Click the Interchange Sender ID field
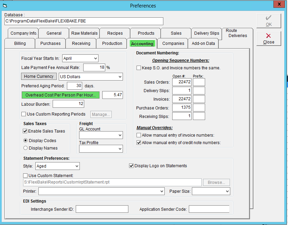Screen dimensions: 288x225 click(x=102, y=209)
